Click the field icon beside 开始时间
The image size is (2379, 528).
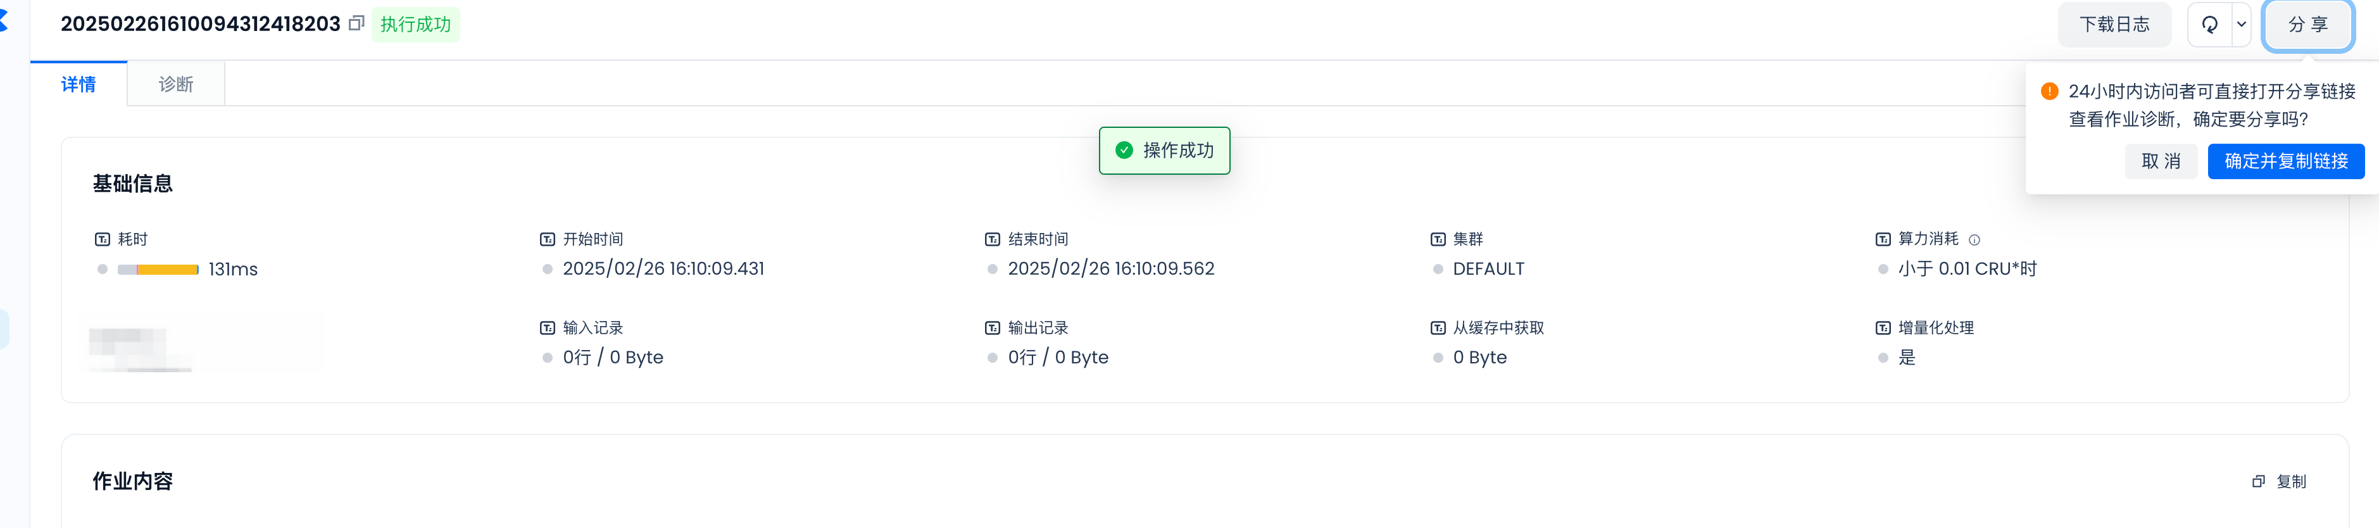tap(548, 240)
